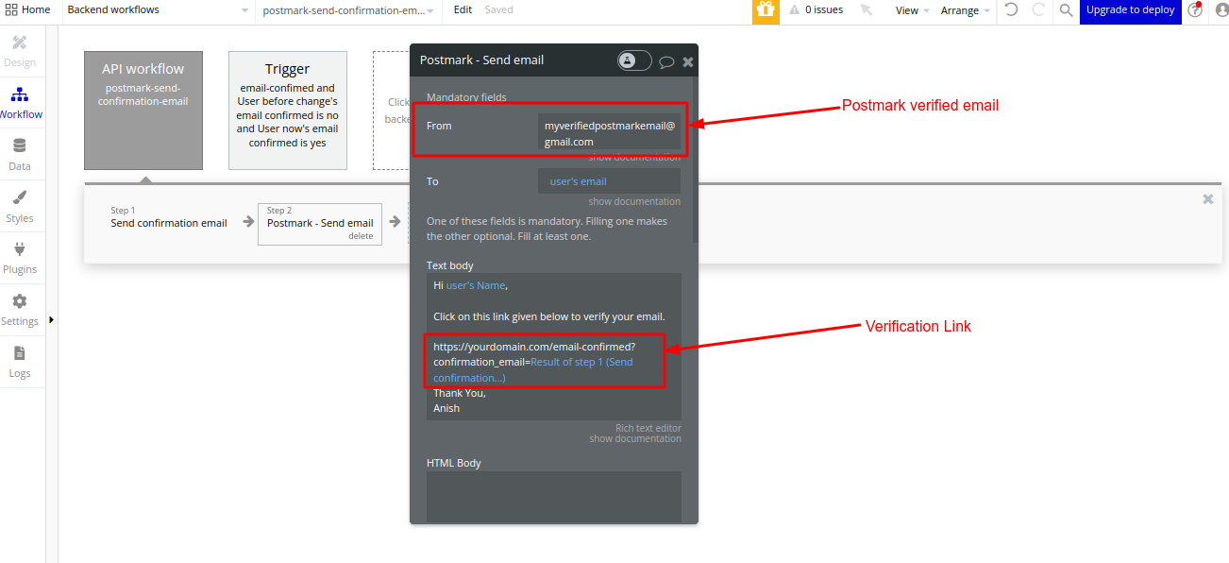The height and width of the screenshot is (563, 1229).
Task: Open the Settings tab
Action: click(x=20, y=310)
